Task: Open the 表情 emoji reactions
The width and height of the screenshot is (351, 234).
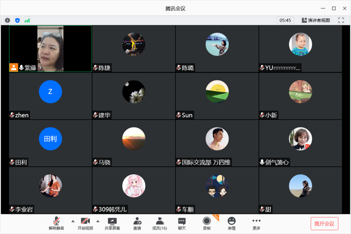Action: (x=232, y=222)
